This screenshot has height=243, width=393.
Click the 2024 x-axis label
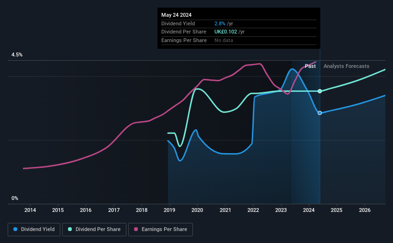[309, 210]
